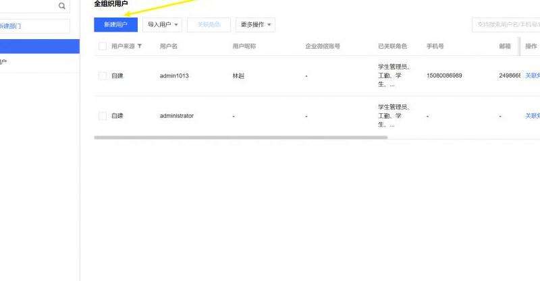Screen dimensions: 540x281
Task: Click the 用户名 column header
Action: [x=169, y=46]
